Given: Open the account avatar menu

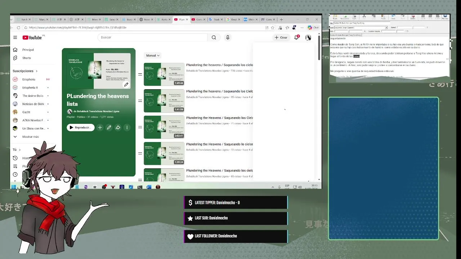Looking at the screenshot, I should (x=308, y=37).
